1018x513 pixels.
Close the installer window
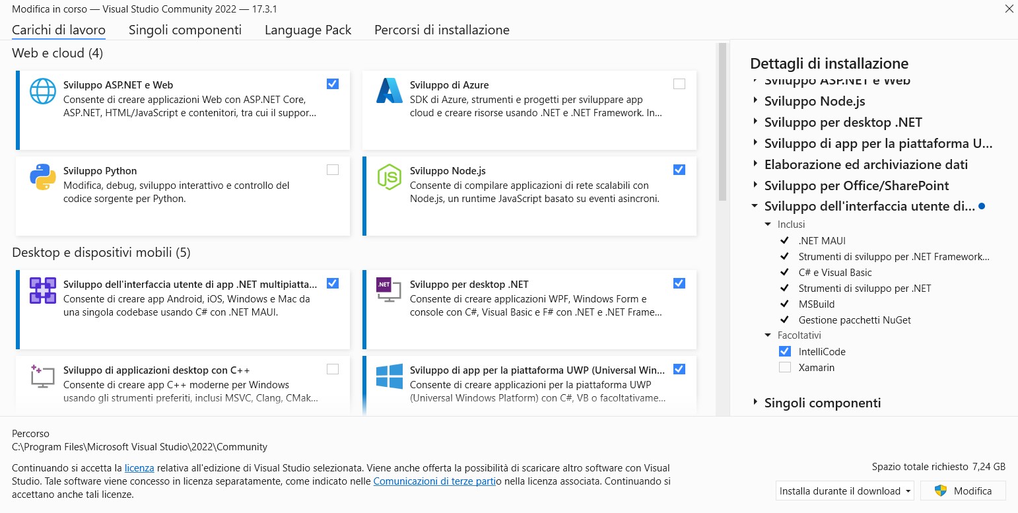pyautogui.click(x=1009, y=9)
